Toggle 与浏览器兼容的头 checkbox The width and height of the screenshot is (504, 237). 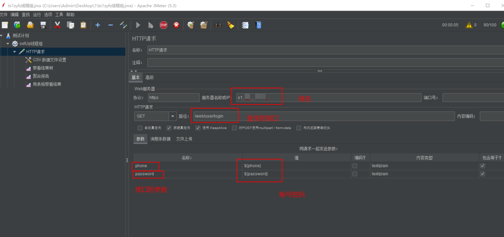tap(299, 128)
